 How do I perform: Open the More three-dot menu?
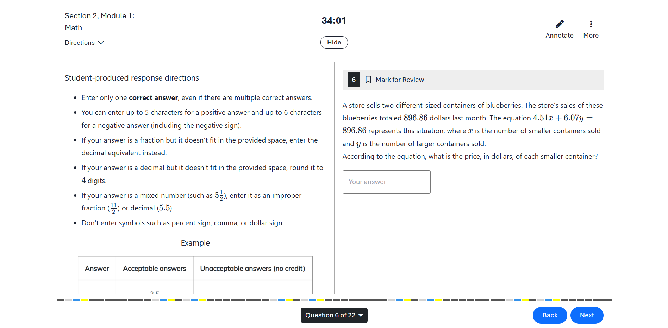click(x=591, y=24)
